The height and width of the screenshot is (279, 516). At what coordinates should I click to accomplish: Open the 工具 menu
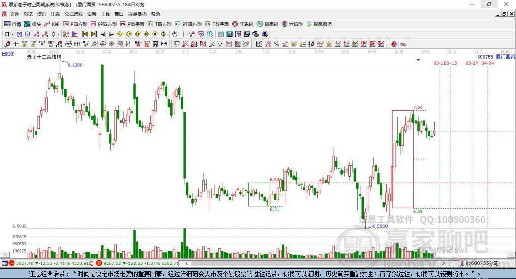[105, 14]
